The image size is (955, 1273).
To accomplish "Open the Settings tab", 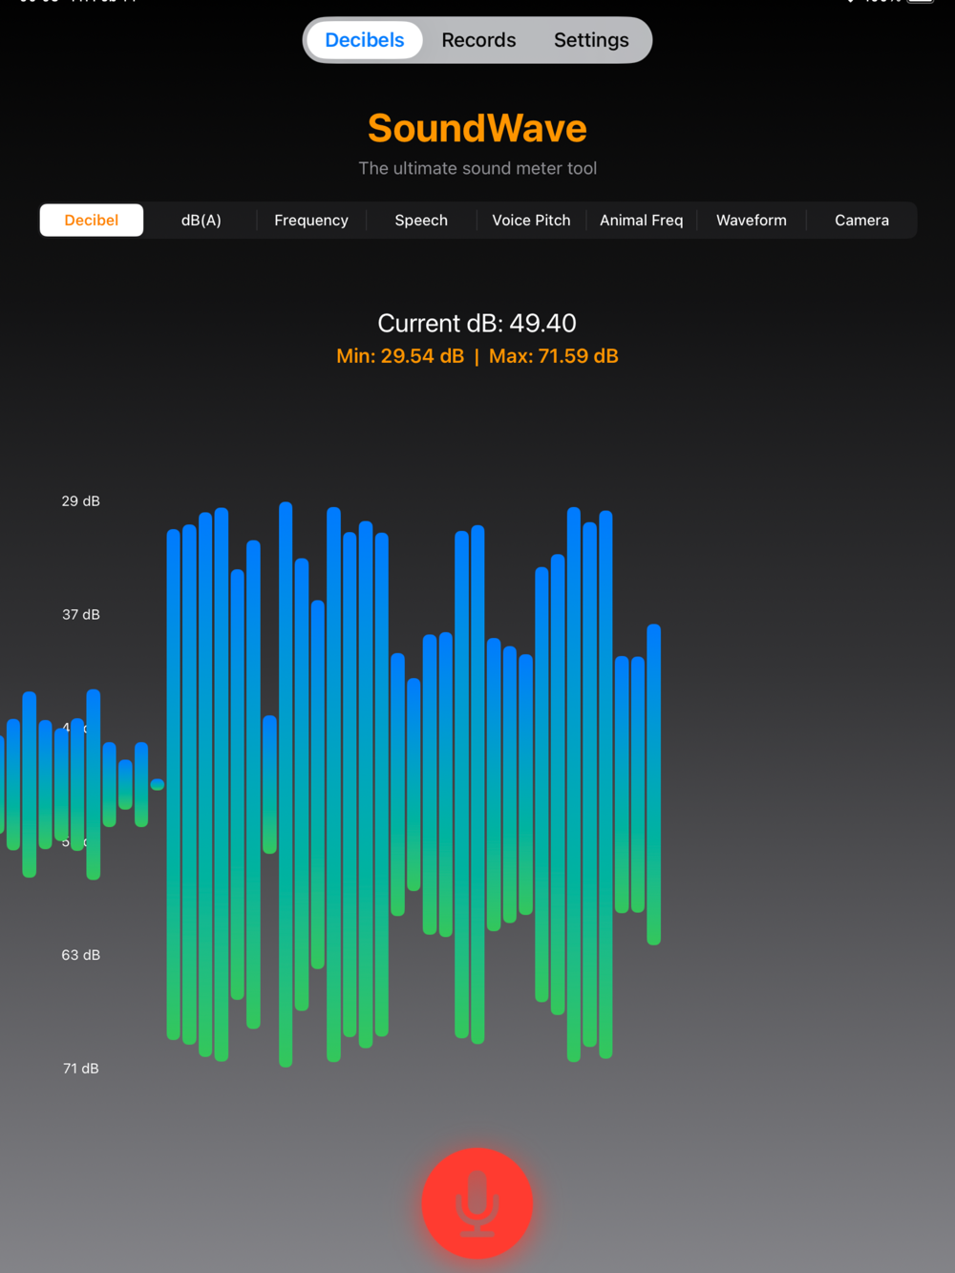I will click(591, 40).
